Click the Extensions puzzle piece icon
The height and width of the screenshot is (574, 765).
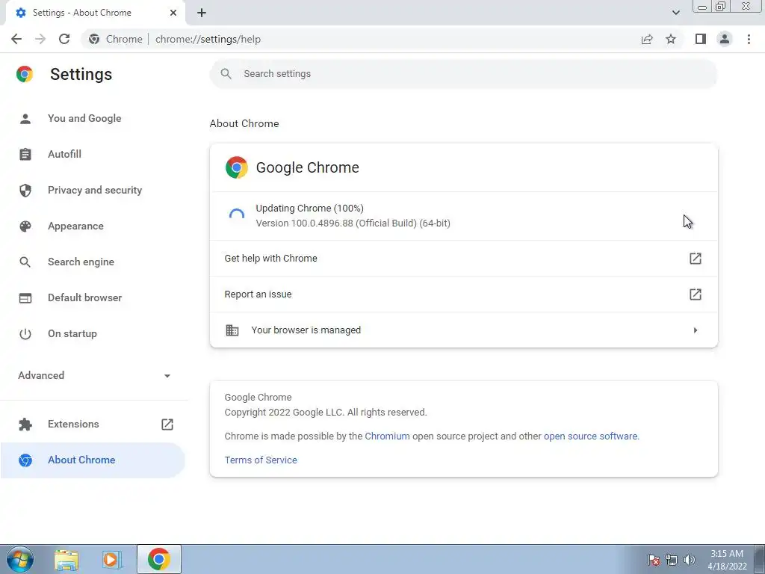(25, 425)
